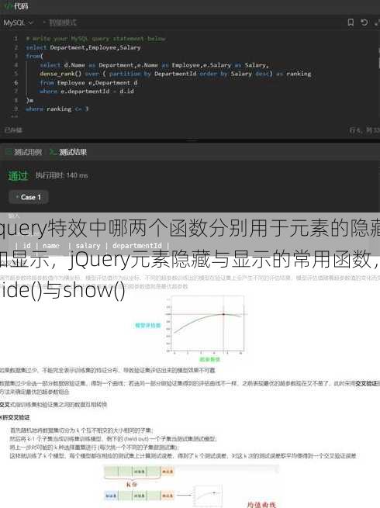Click the K折交叉验证 heading
The image size is (380, 508).
coord(15,417)
